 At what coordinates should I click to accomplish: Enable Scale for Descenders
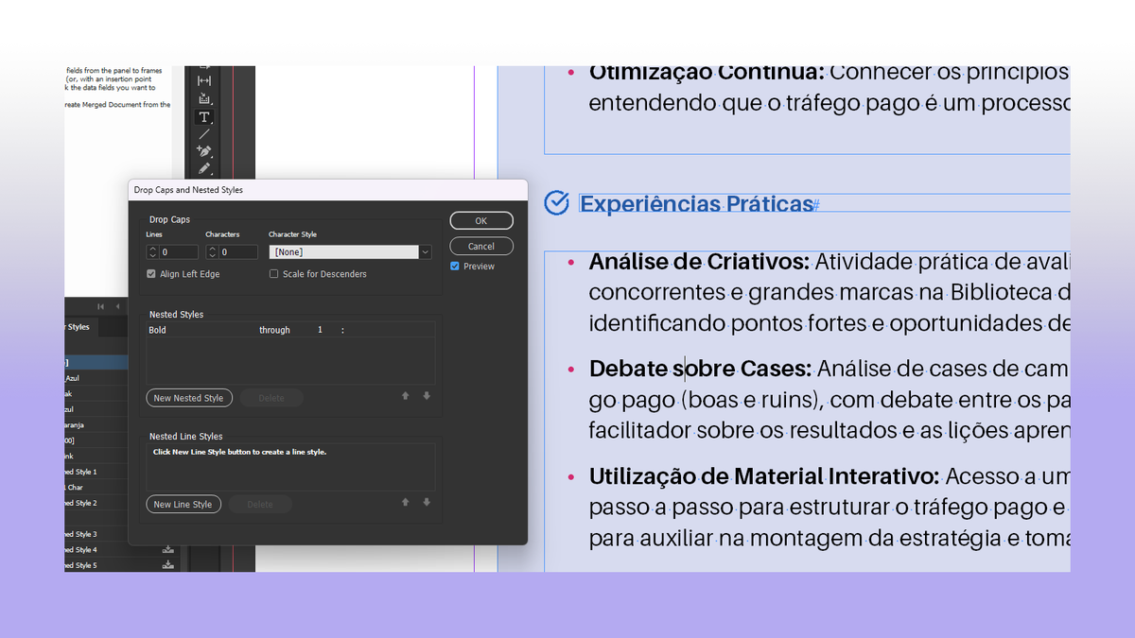pos(274,273)
